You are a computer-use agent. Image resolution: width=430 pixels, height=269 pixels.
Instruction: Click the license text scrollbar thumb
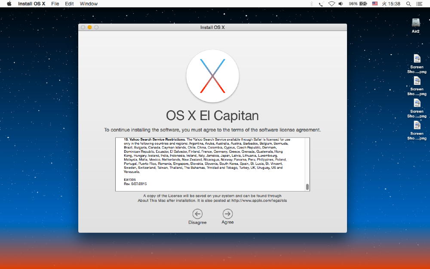click(307, 187)
